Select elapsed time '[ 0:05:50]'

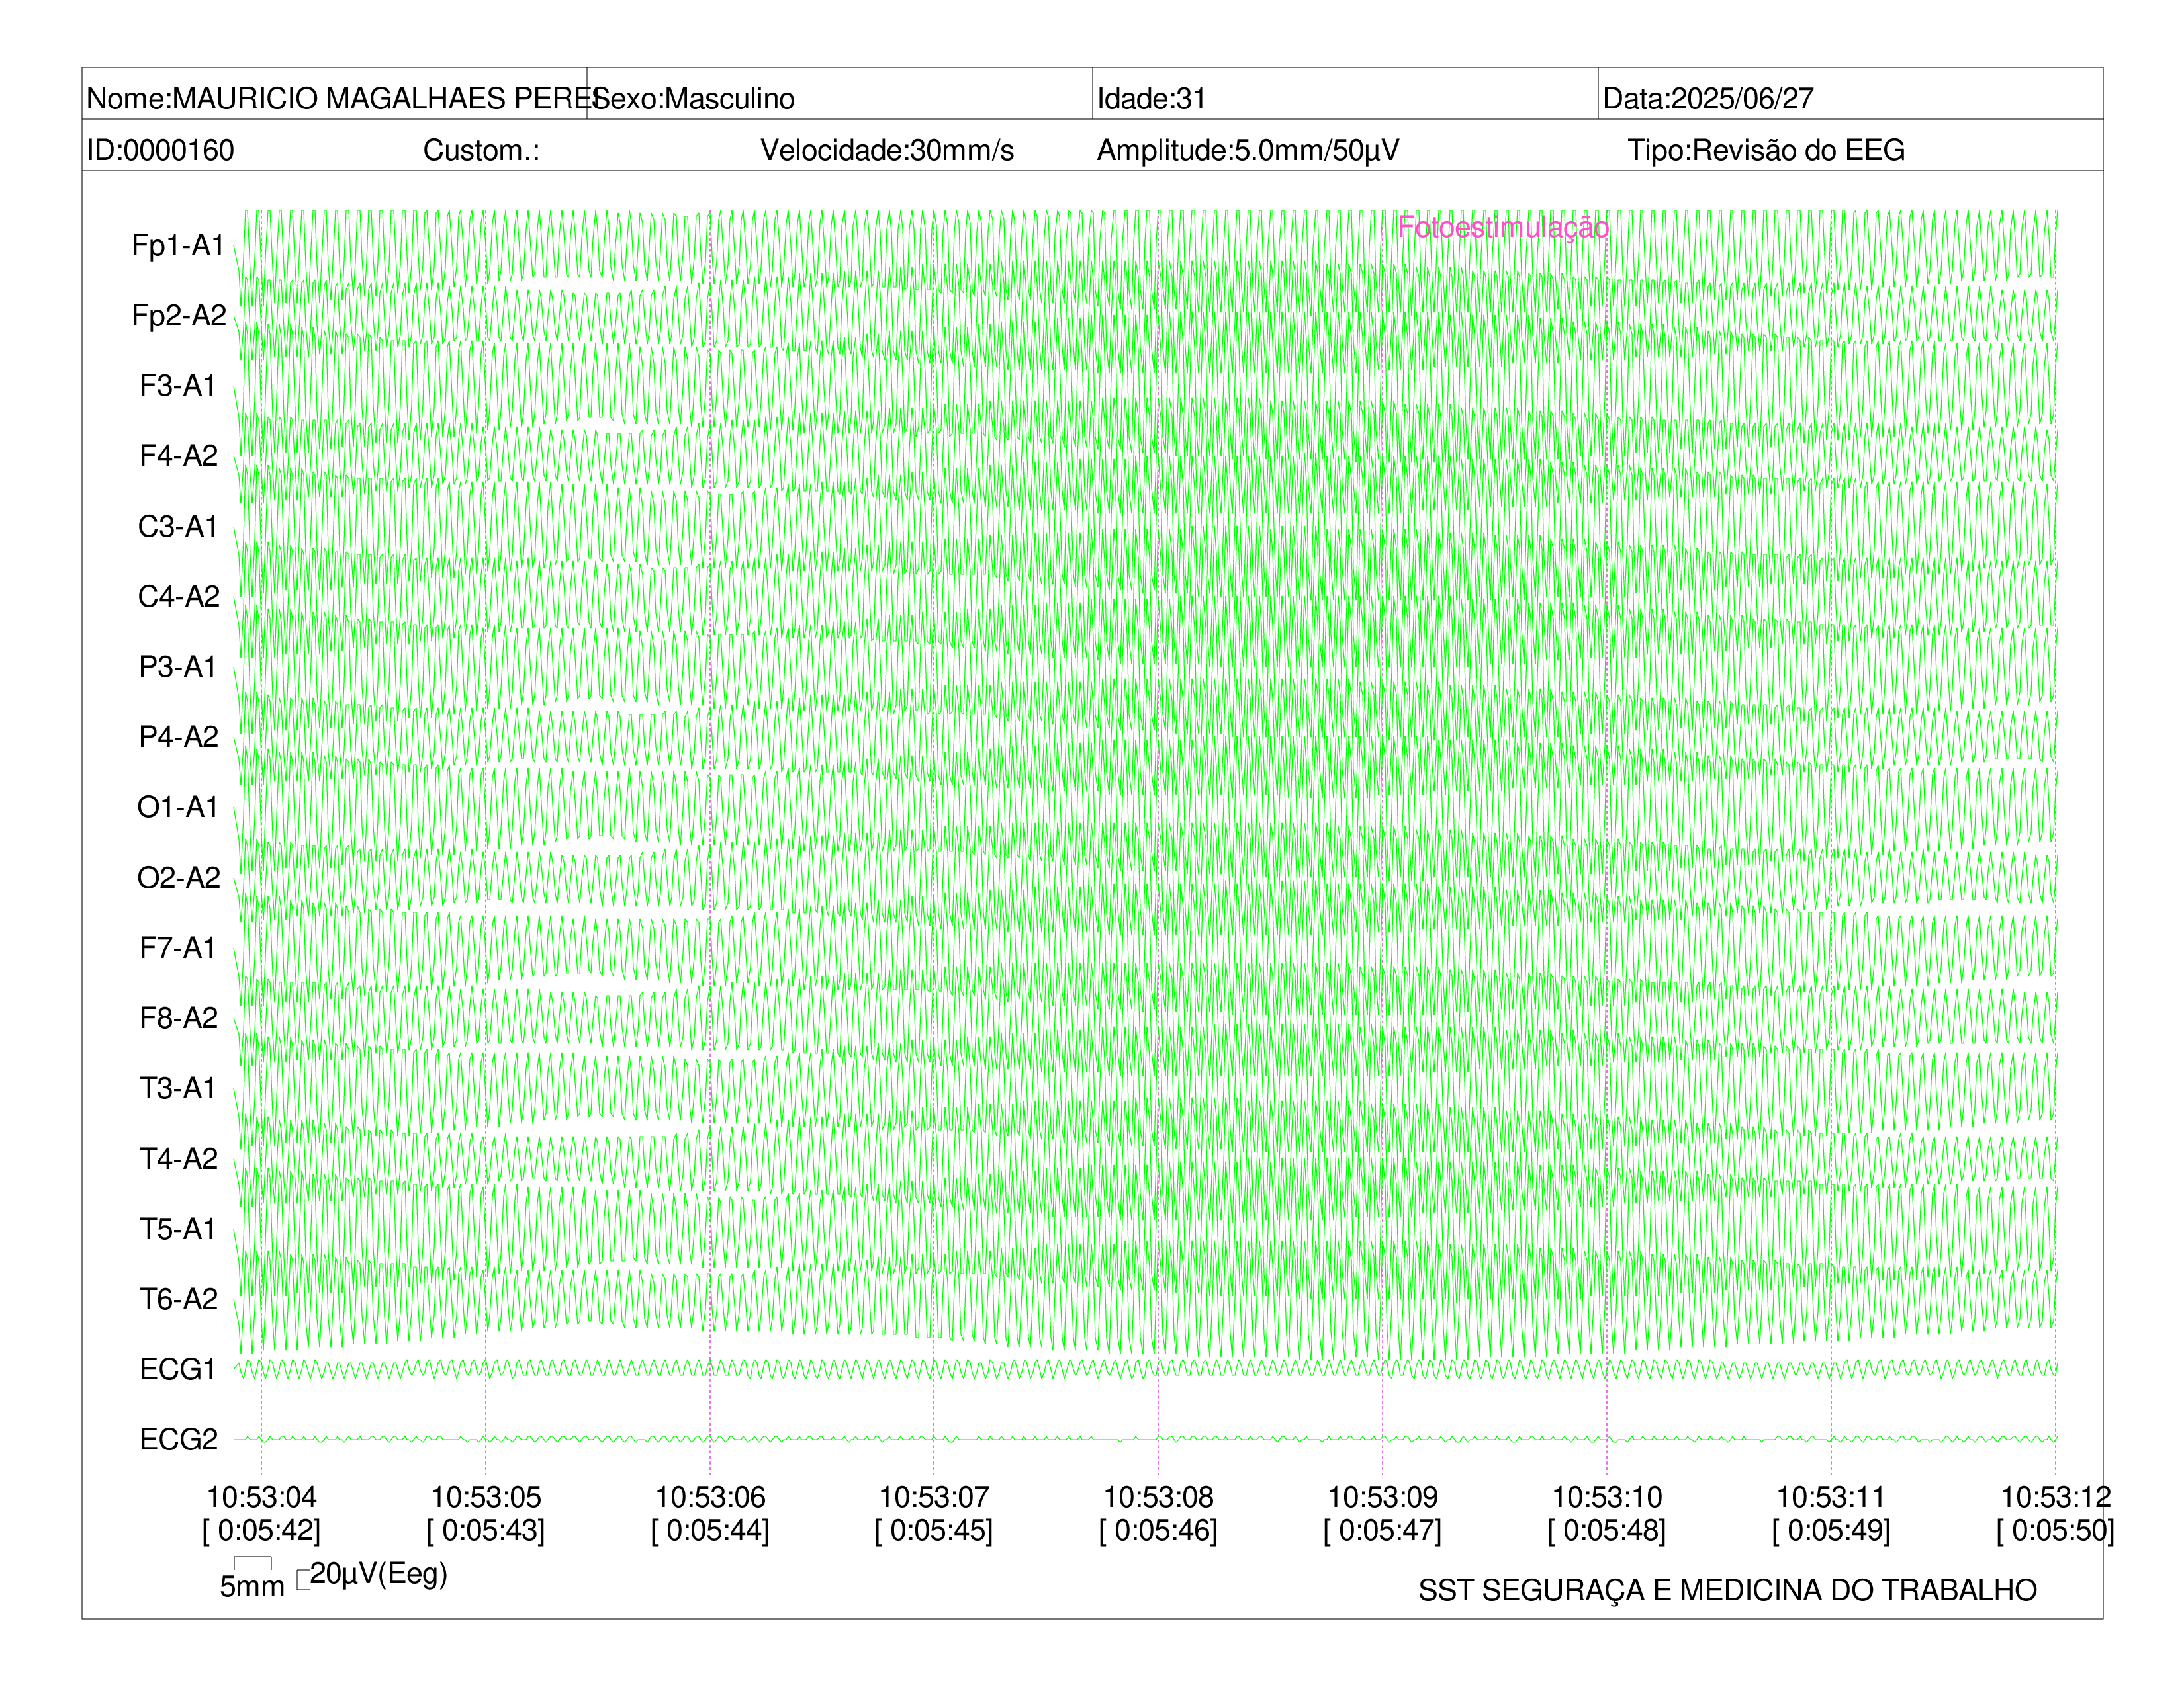pyautogui.click(x=2056, y=1531)
